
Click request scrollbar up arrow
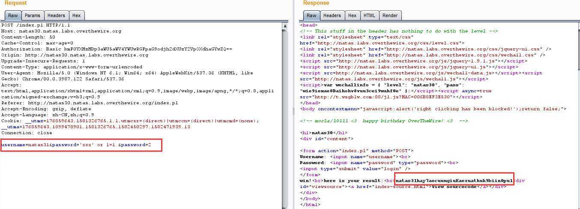tap(285, 26)
